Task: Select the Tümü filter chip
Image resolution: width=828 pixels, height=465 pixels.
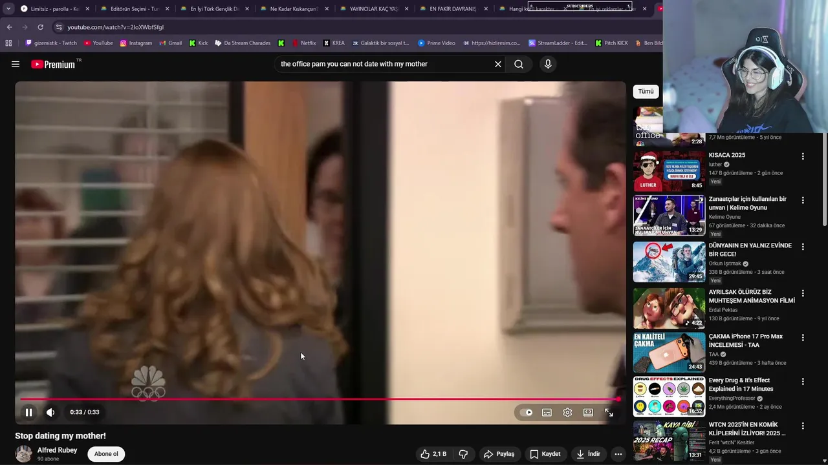Action: [646, 92]
